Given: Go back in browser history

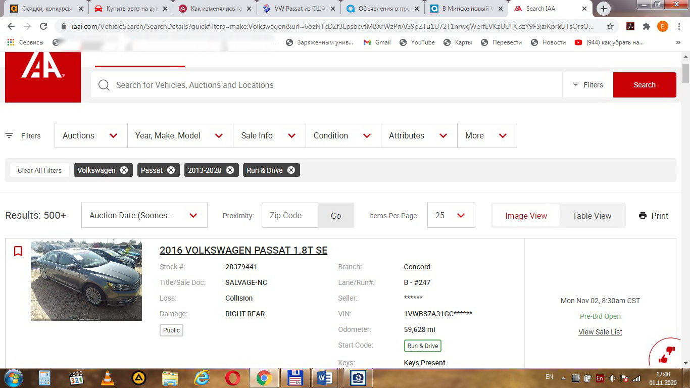Looking at the screenshot, I should (x=11, y=26).
